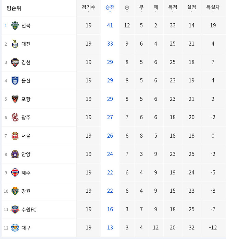
Task: Click the 김천 team emblem icon
Action: (x=15, y=62)
